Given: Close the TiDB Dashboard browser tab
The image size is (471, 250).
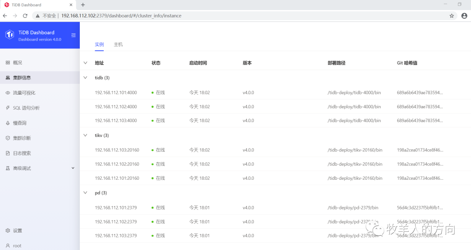Looking at the screenshot, I should [x=71, y=5].
